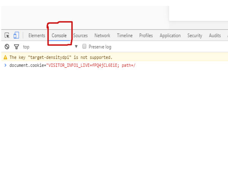The height and width of the screenshot is (171, 228).
Task: Clear the console with the ban icon
Action: pos(7,47)
